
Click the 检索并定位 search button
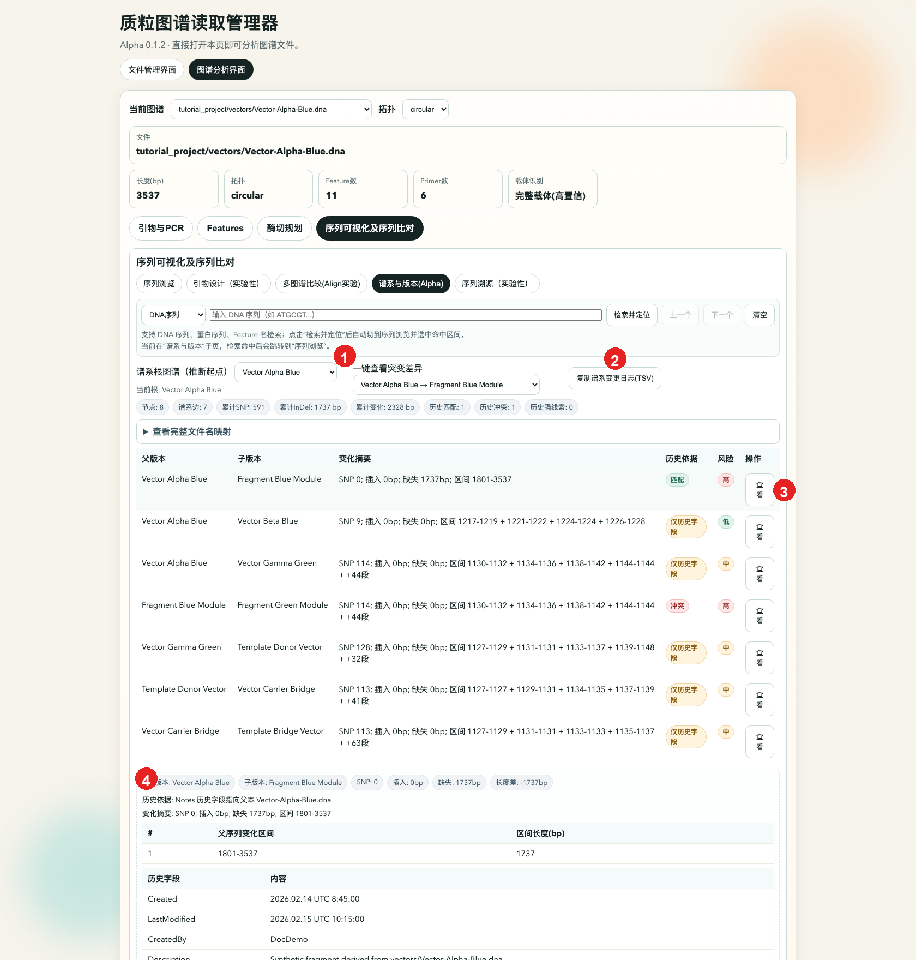(631, 315)
